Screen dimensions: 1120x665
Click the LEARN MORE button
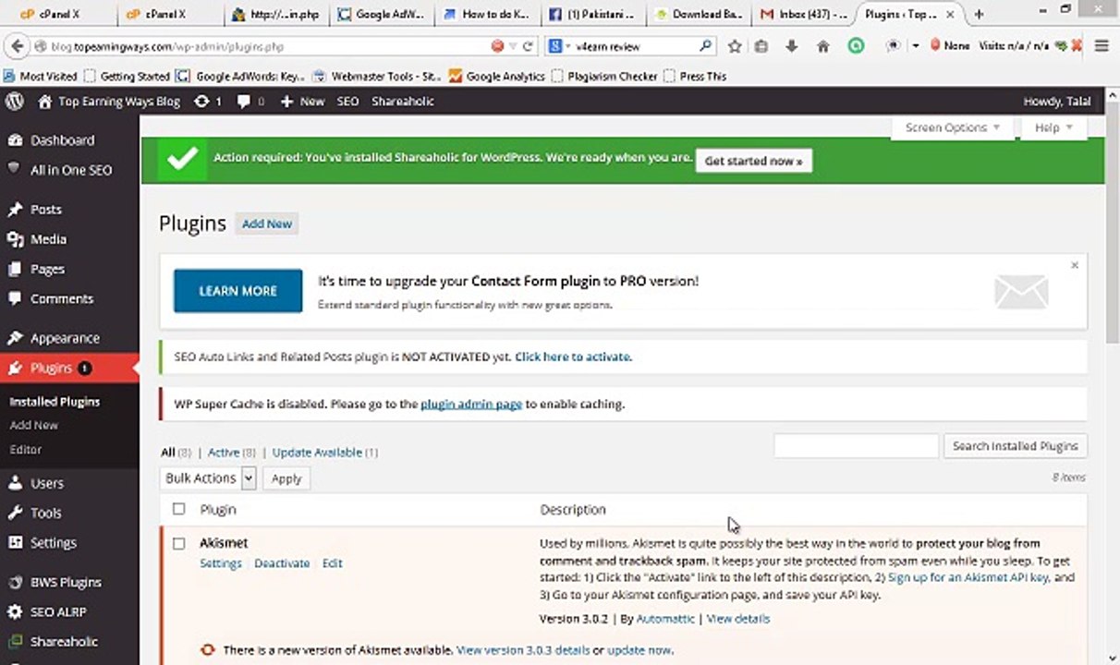[x=237, y=291]
